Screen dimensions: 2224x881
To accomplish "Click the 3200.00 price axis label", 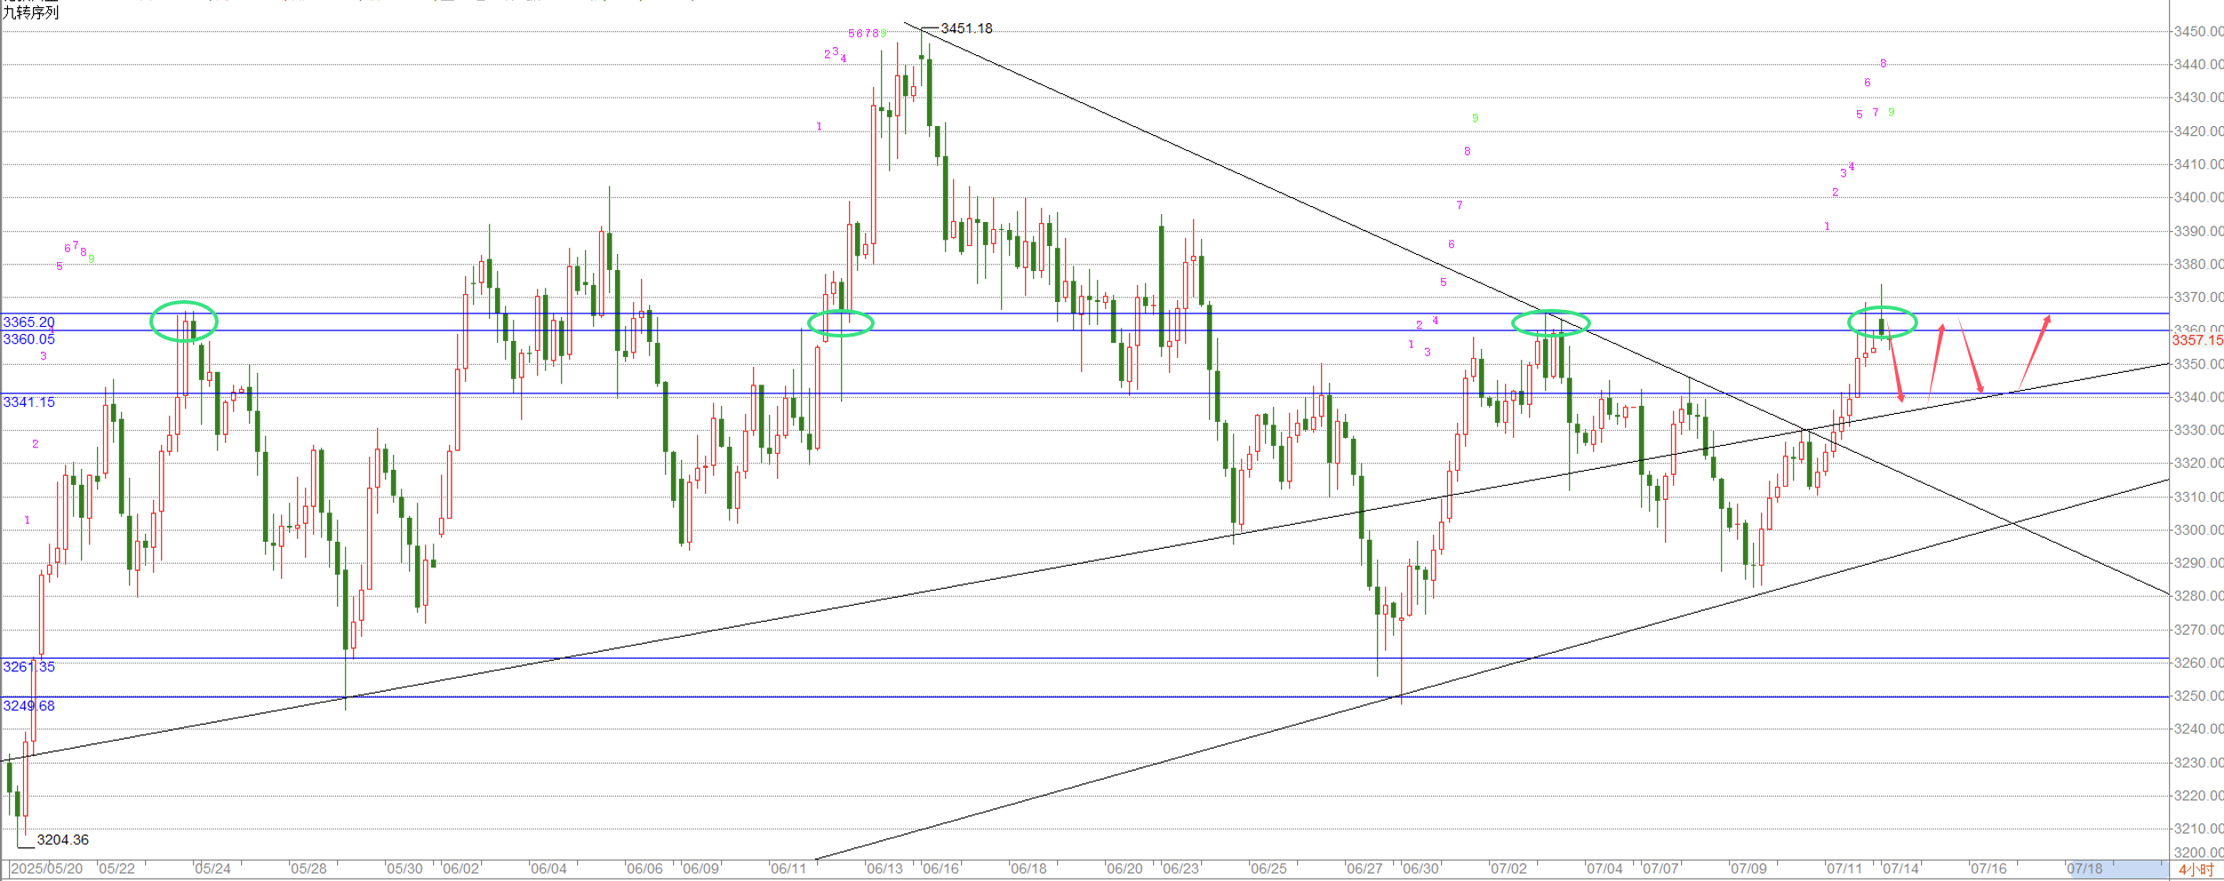I will point(2198,853).
